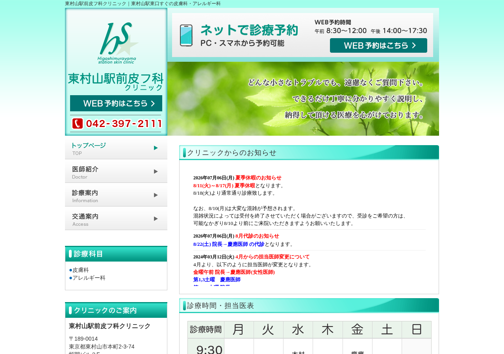Click arrow beside 交通案内 menu
504x354 pixels.
click(156, 219)
